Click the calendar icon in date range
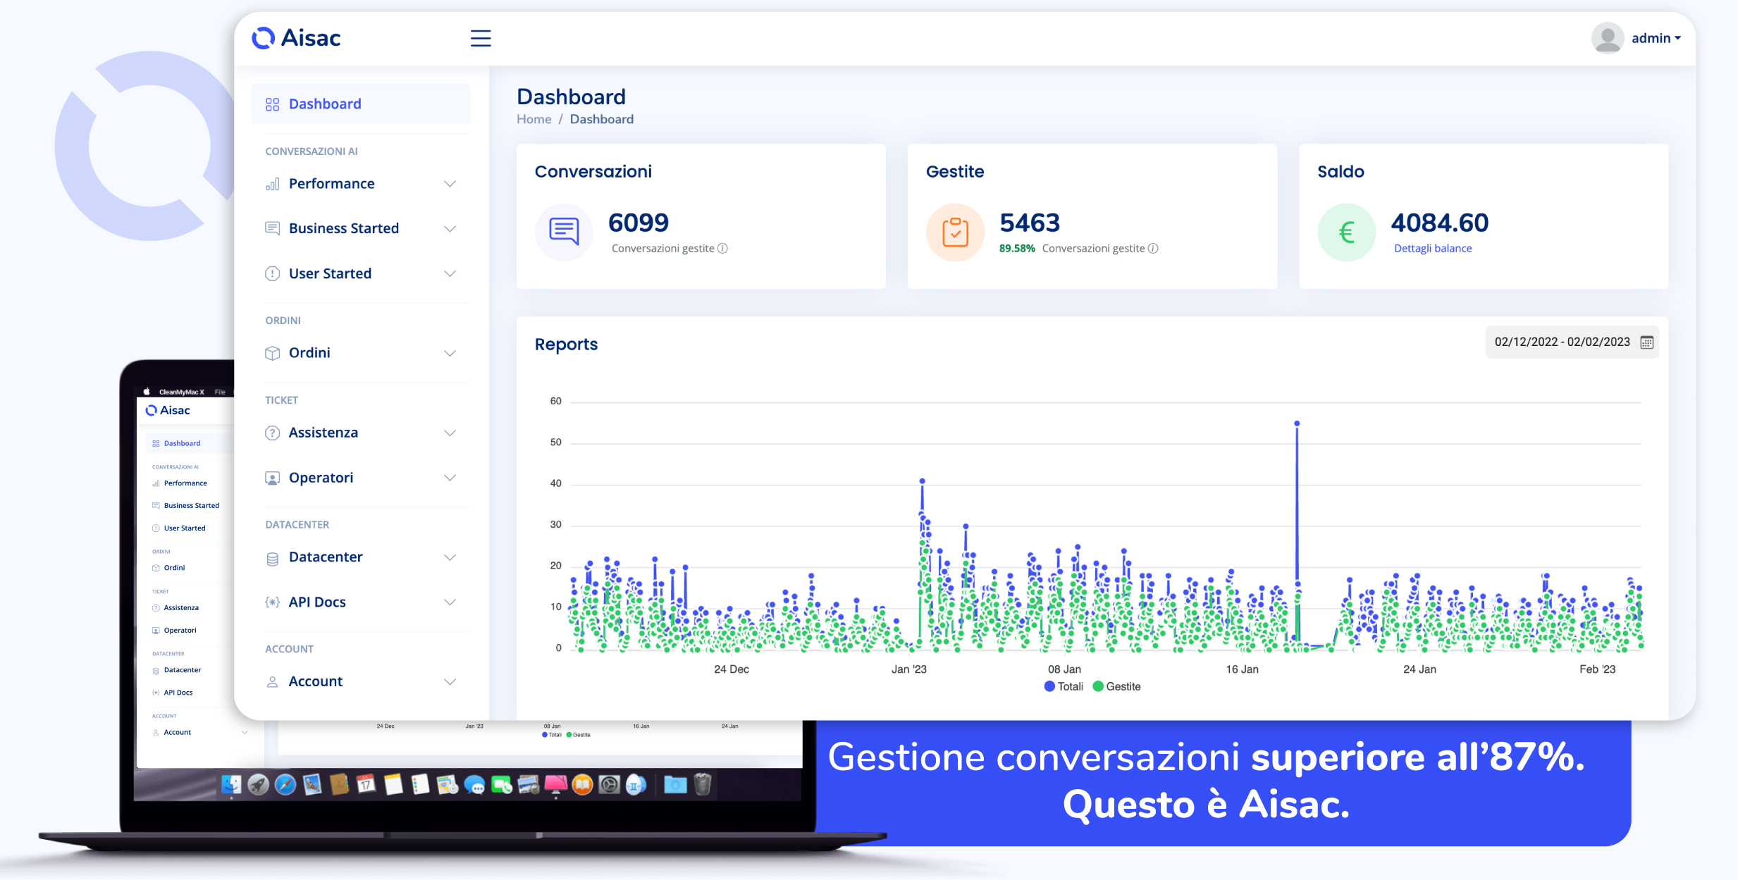 [x=1646, y=342]
